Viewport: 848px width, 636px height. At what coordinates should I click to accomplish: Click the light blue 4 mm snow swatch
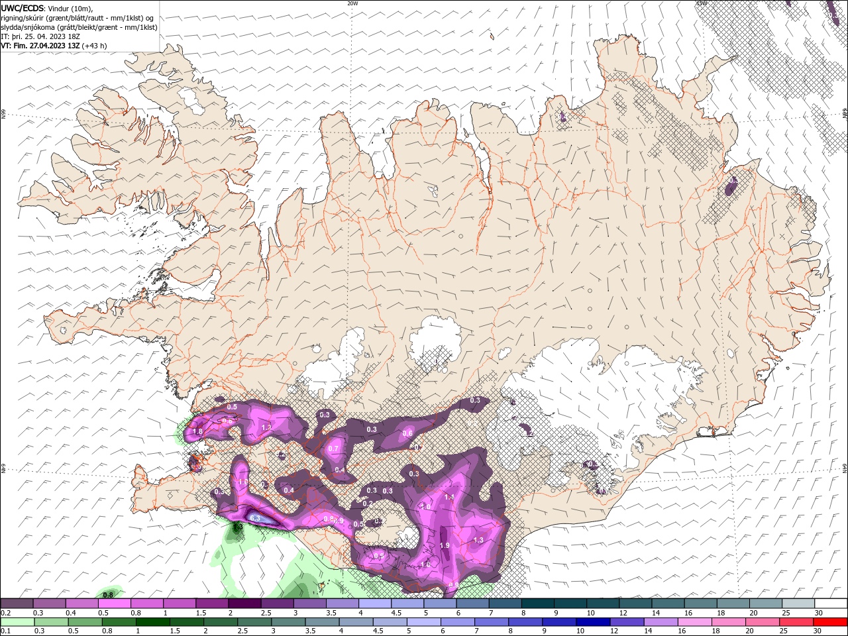[x=374, y=604]
